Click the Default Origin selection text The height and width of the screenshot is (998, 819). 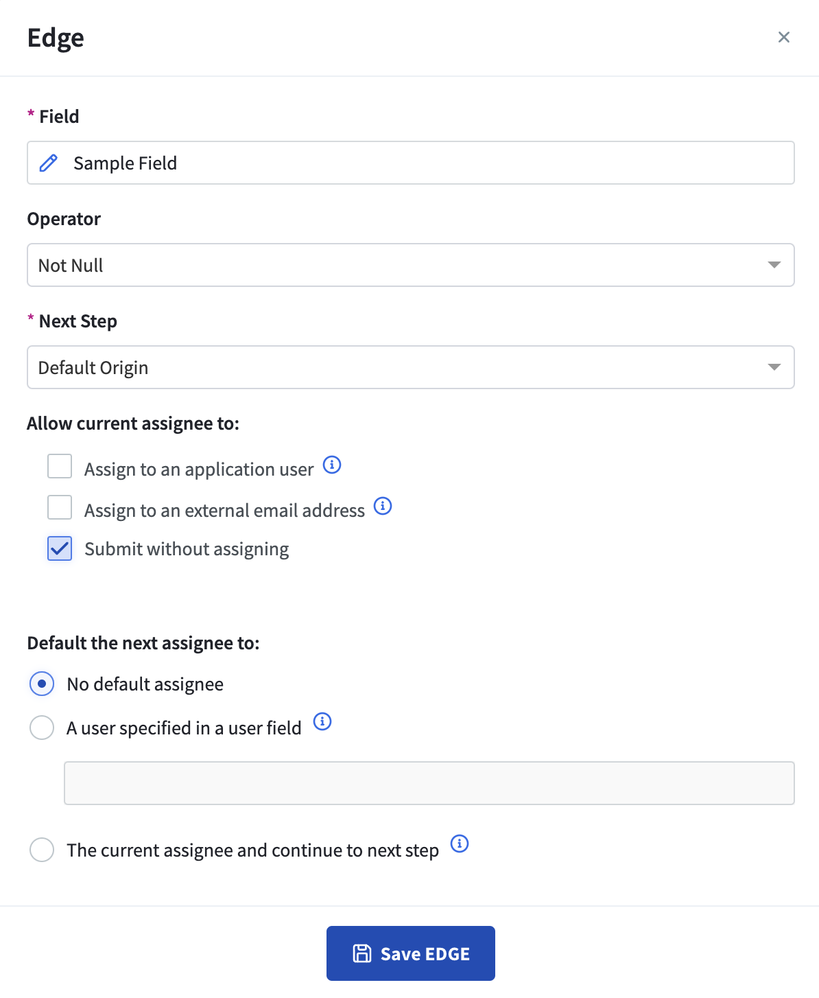93,368
